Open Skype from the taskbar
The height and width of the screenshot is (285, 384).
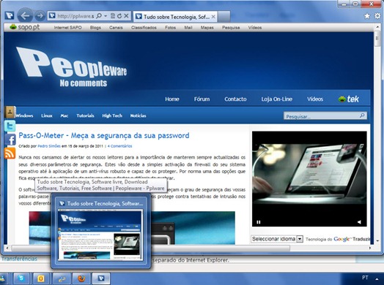point(21,278)
